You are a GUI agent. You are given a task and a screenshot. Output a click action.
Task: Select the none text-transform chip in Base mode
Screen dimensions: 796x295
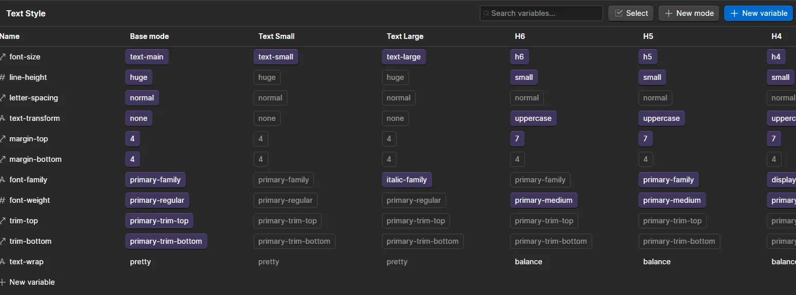pos(139,118)
